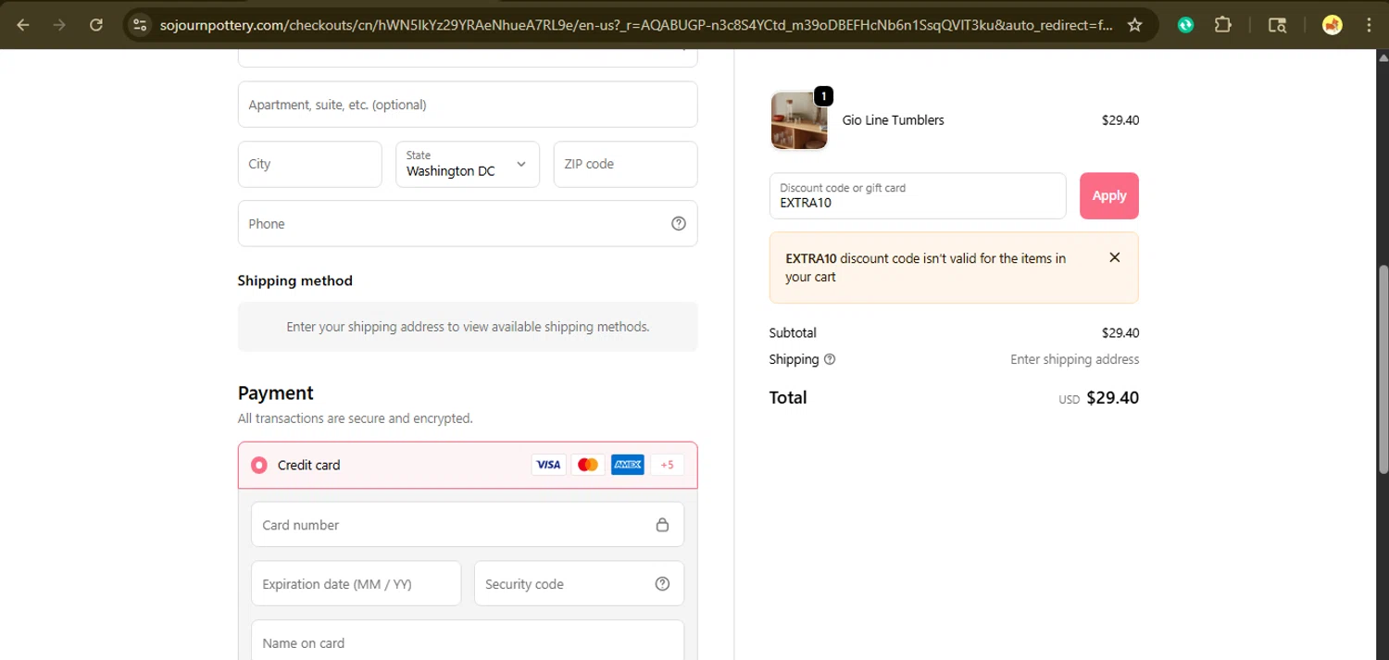
Task: Click the discount code field with EXTRA10
Action: tap(918, 195)
